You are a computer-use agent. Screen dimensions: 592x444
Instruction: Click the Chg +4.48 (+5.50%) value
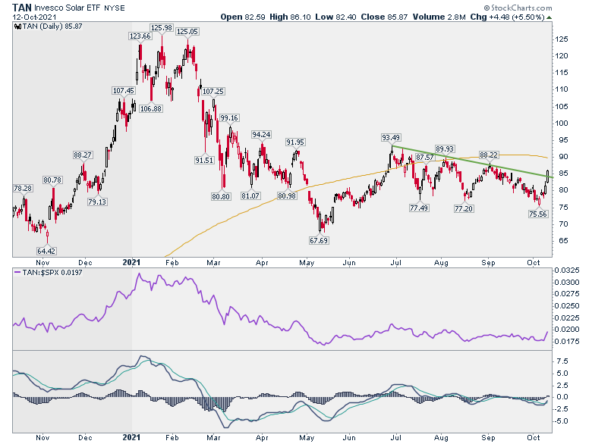[507, 17]
